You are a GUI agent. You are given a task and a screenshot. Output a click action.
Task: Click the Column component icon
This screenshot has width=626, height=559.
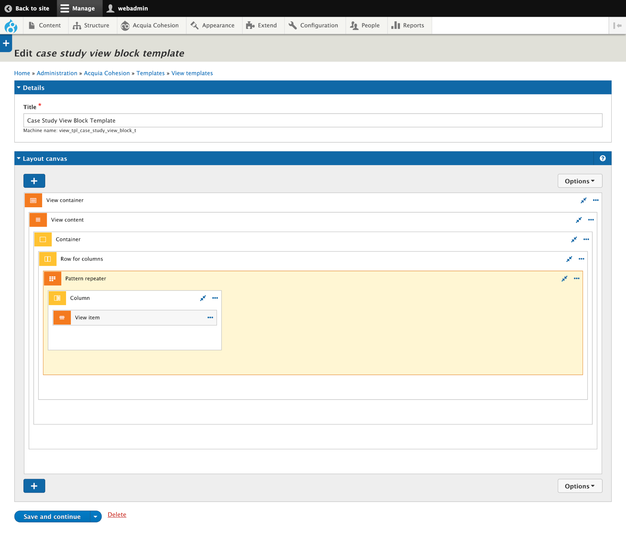tap(57, 298)
